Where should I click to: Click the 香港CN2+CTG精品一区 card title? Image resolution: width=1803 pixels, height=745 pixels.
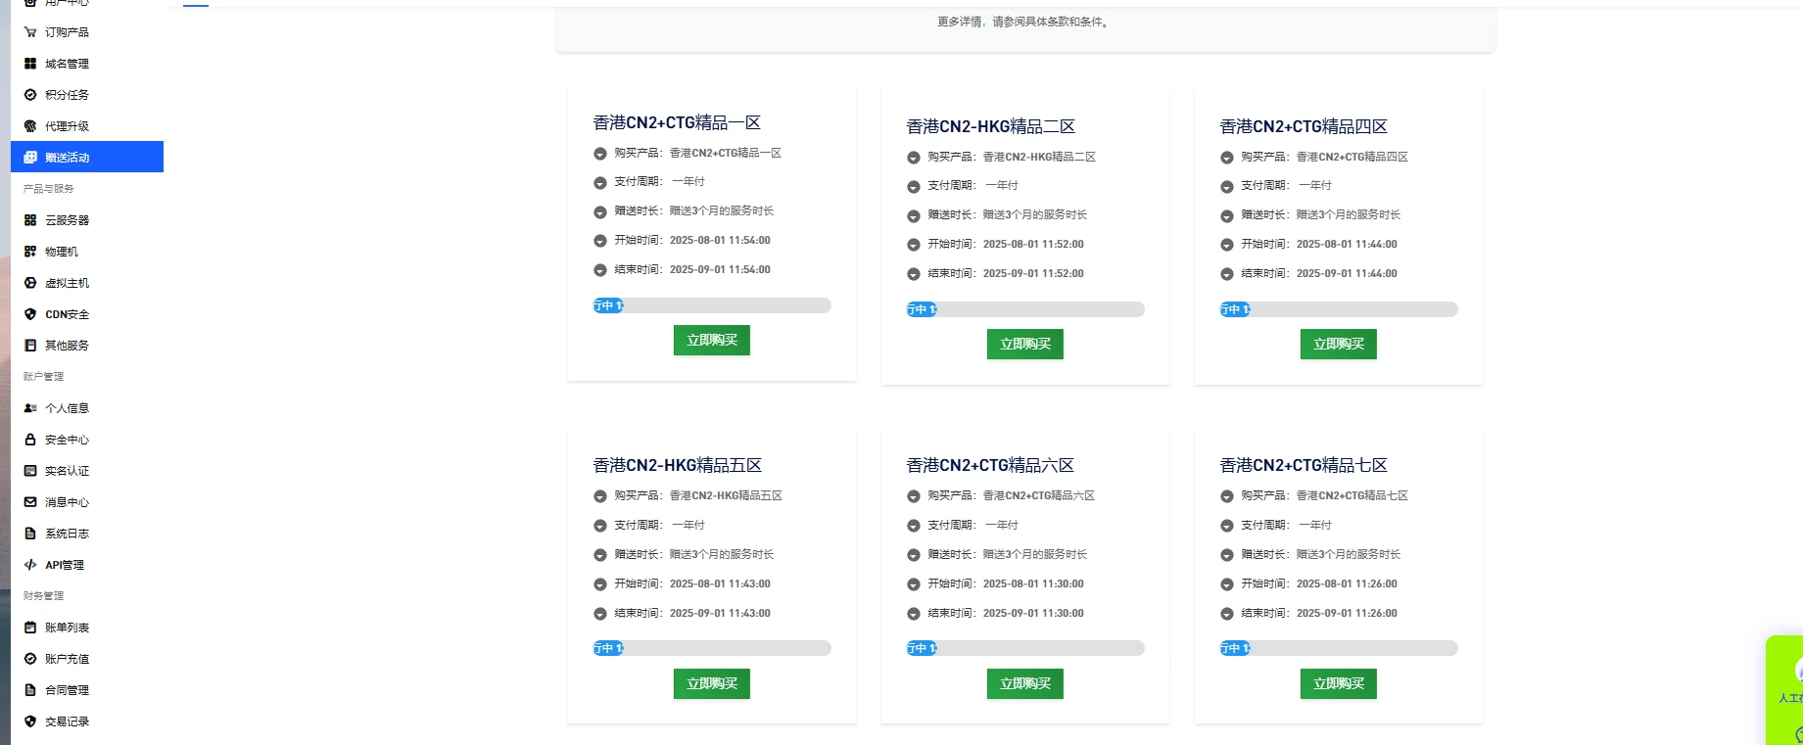(x=677, y=122)
